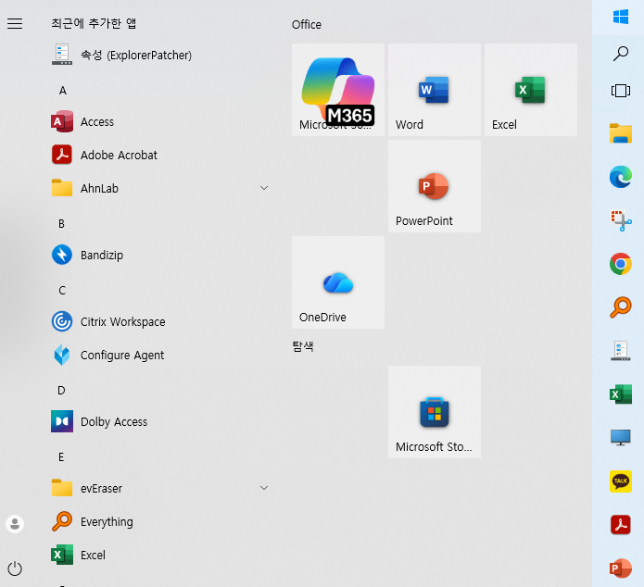Open the AhnLab folder entry

pyautogui.click(x=160, y=189)
